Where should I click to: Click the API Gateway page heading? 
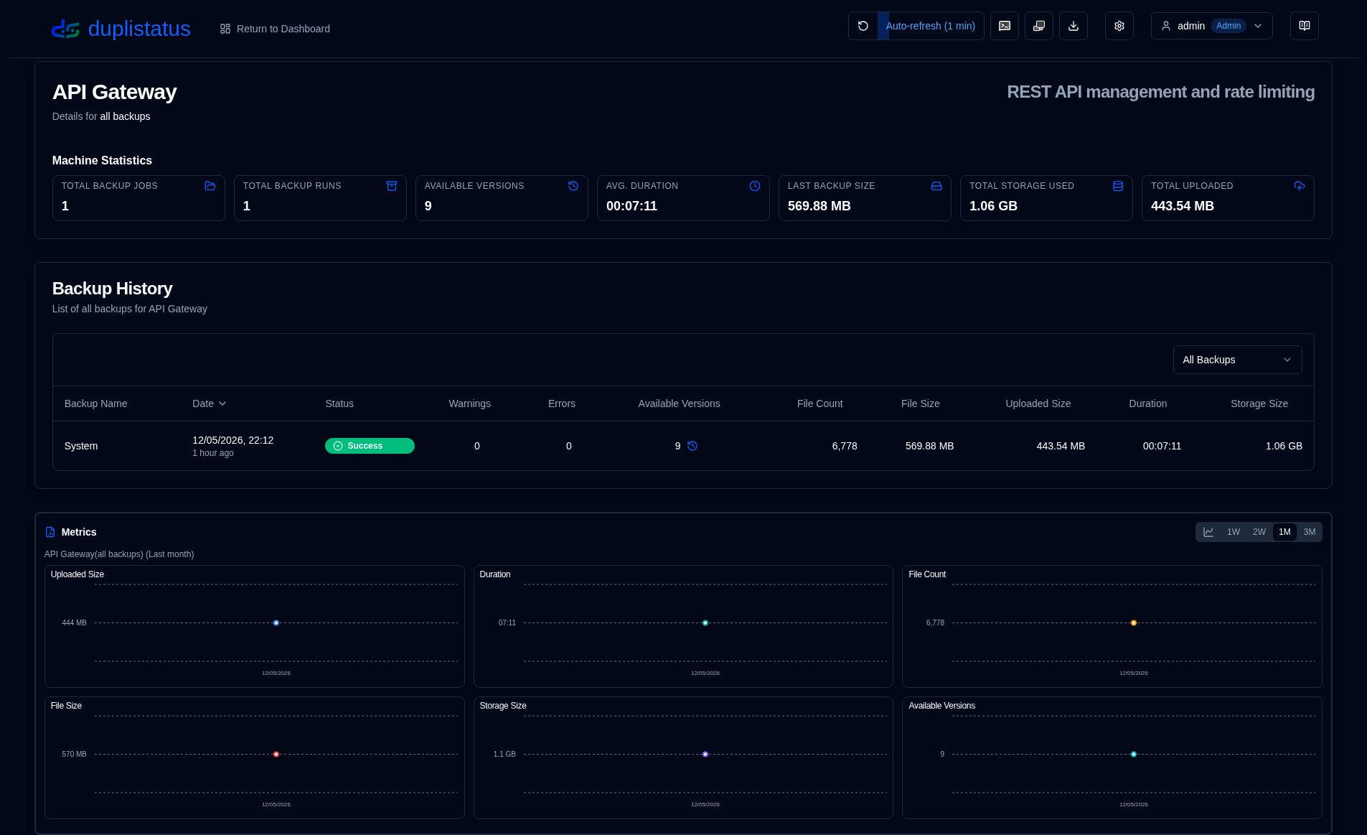coord(115,92)
